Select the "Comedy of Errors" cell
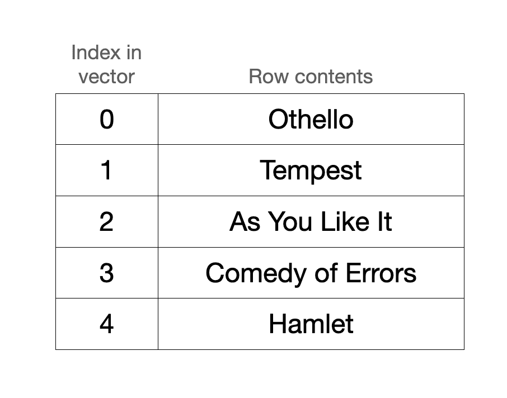The width and height of the screenshot is (507, 398). point(311,273)
